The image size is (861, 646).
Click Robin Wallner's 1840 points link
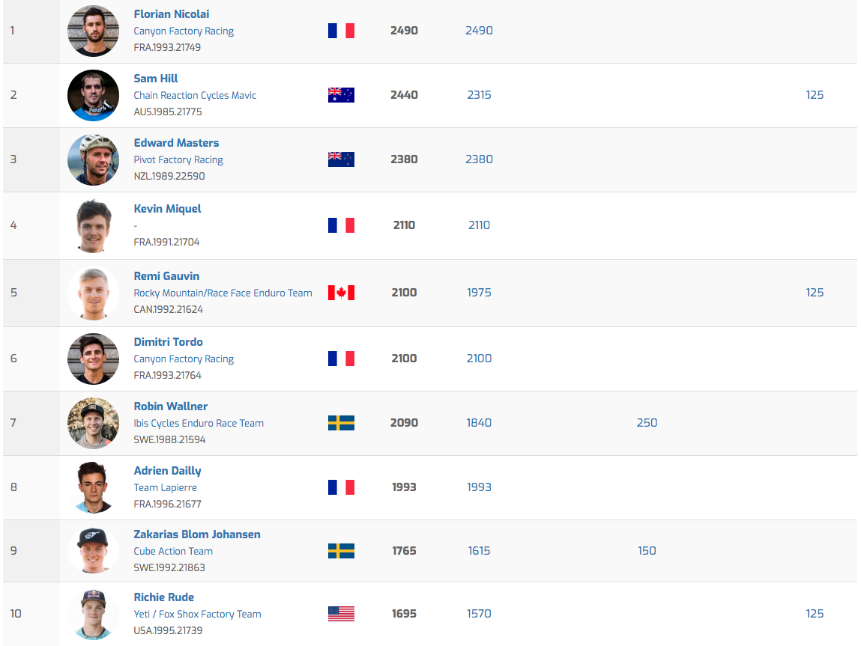[479, 423]
